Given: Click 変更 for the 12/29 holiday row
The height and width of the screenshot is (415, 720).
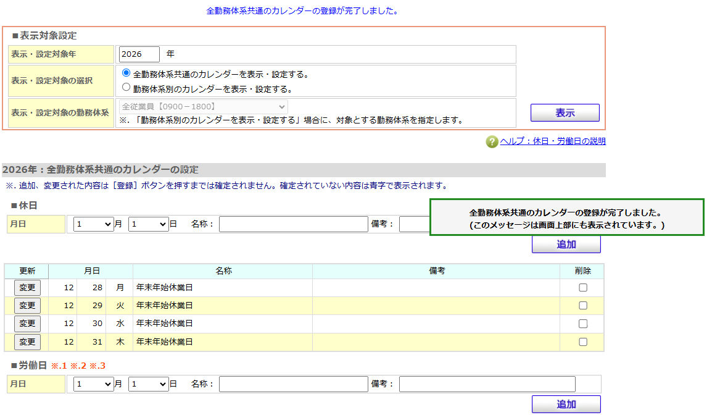Looking at the screenshot, I should click(x=28, y=306).
